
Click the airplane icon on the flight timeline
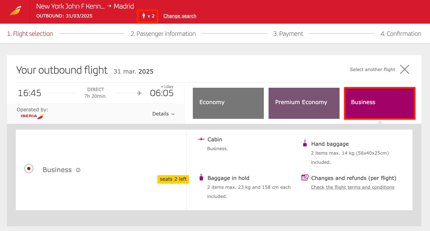139,93
